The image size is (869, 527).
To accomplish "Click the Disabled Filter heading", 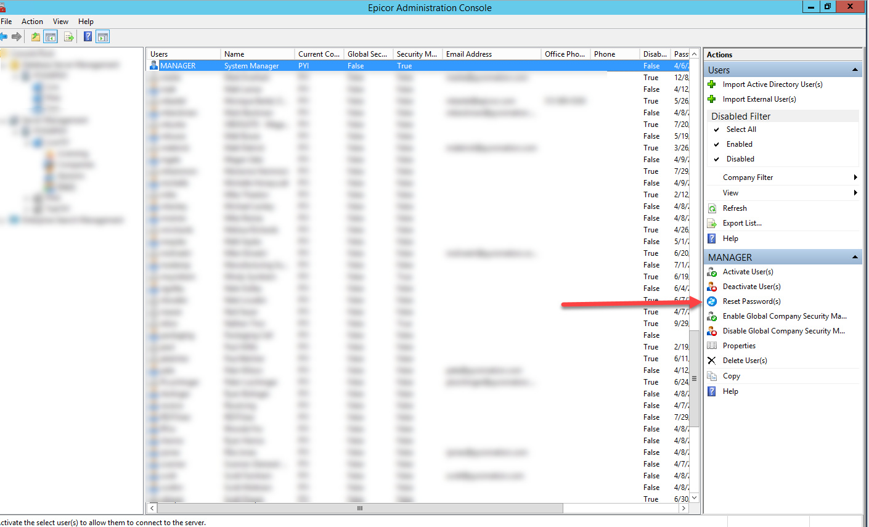I will click(741, 116).
